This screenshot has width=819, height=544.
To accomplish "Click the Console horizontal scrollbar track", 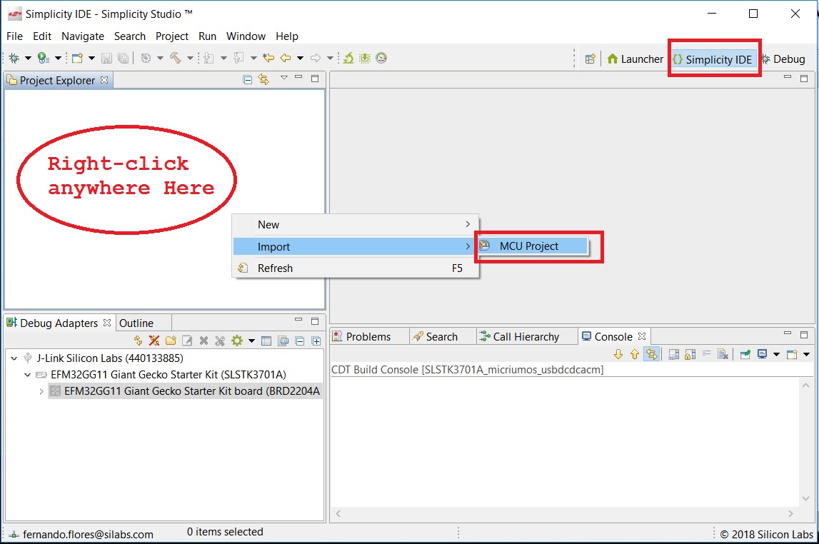I will click(x=564, y=514).
